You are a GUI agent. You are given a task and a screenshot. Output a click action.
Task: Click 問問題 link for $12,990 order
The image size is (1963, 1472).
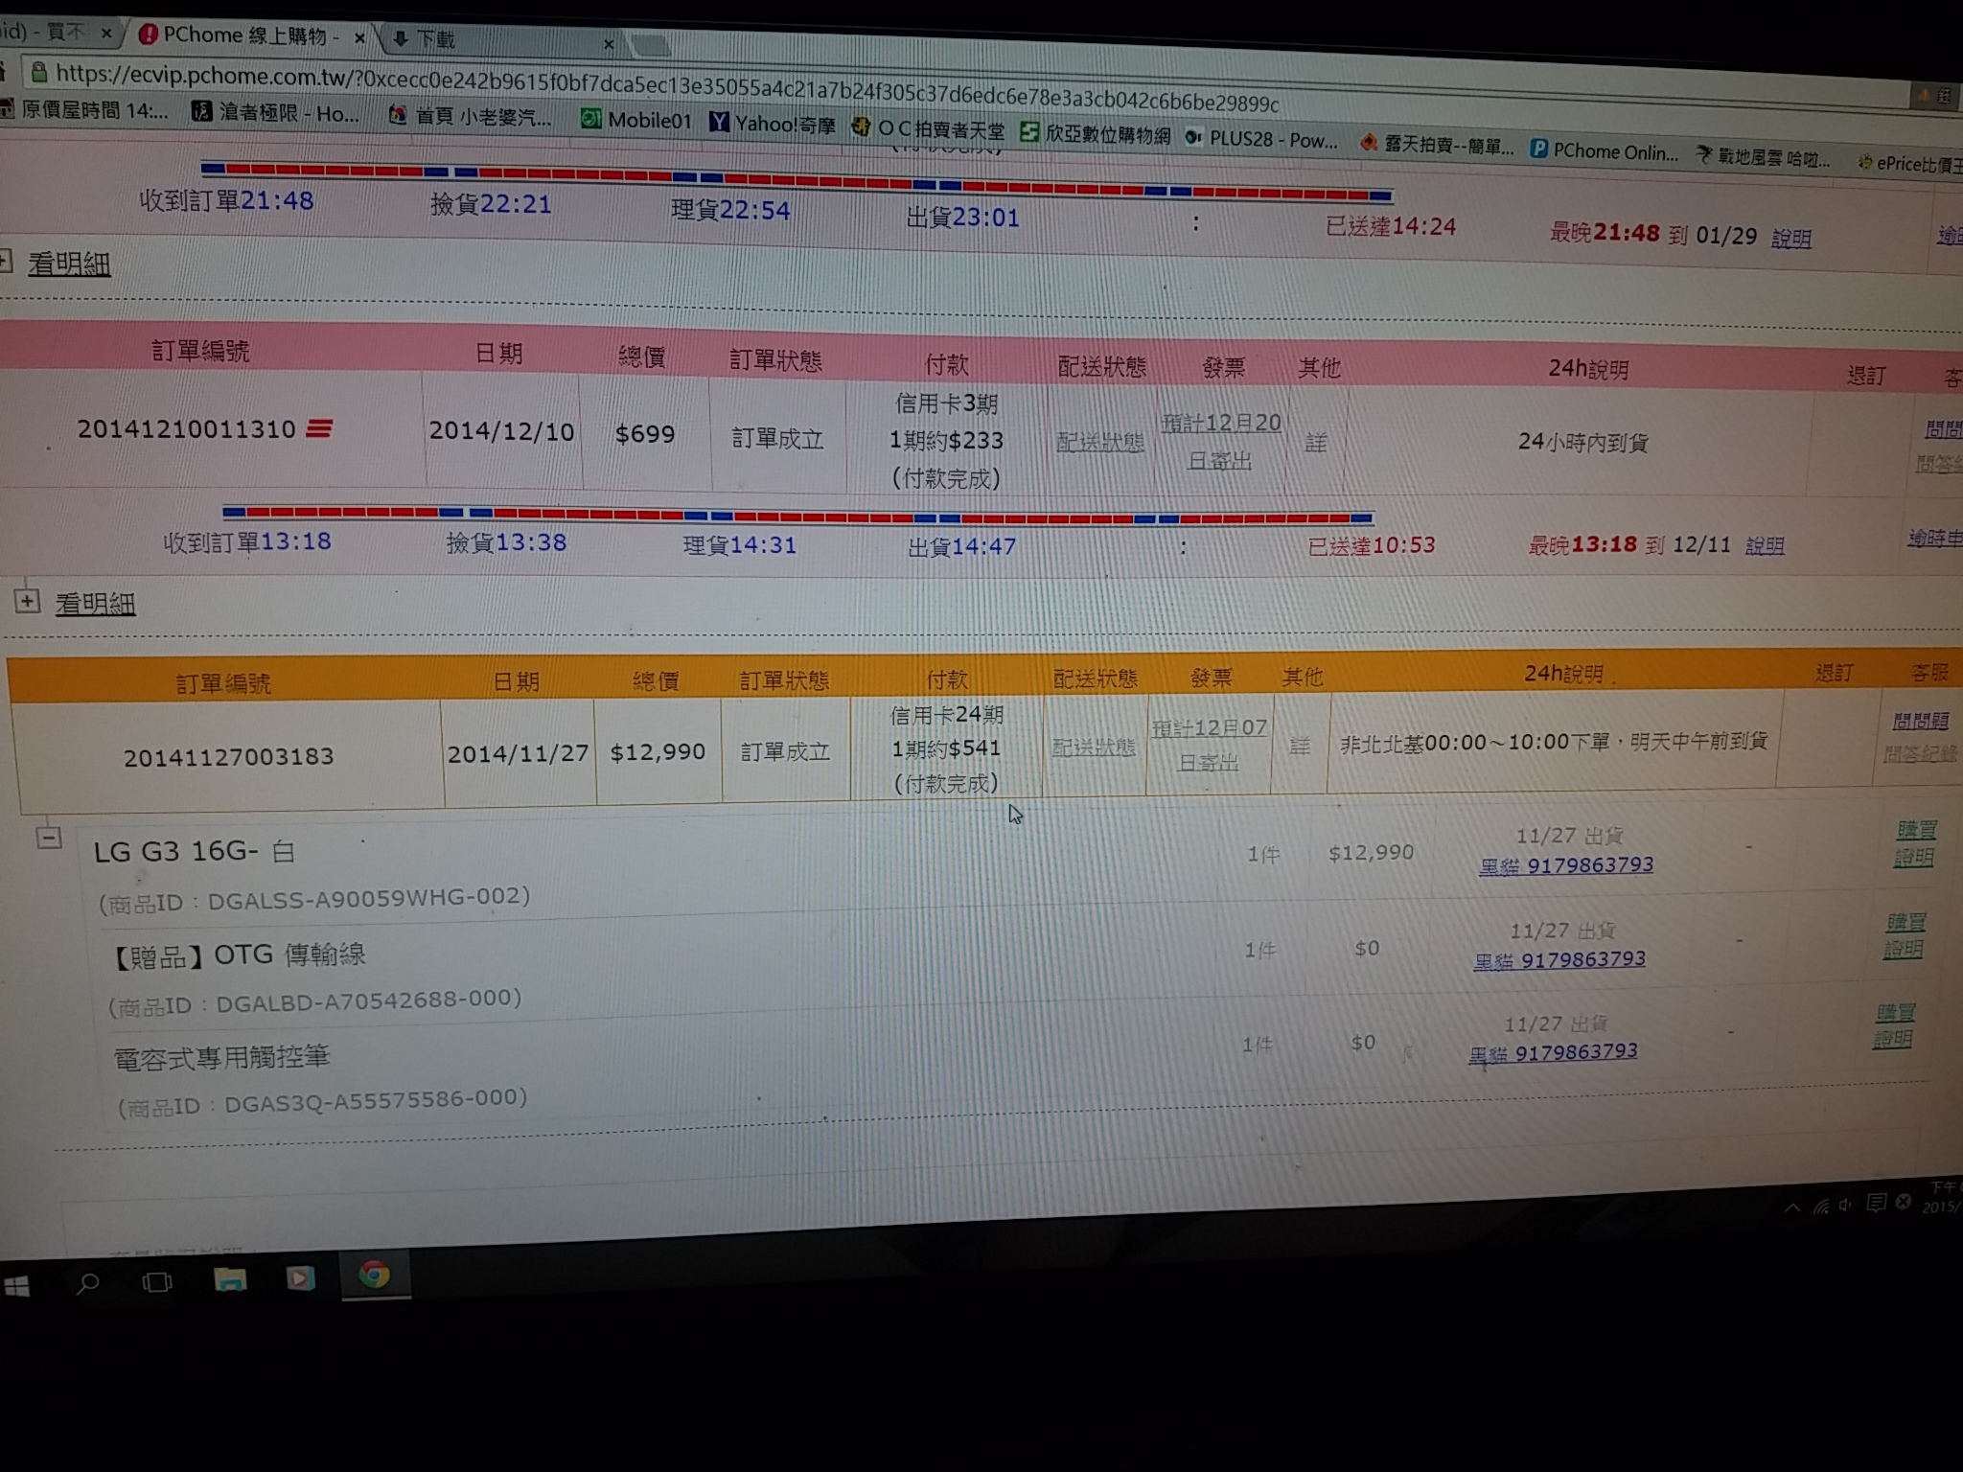[1920, 721]
